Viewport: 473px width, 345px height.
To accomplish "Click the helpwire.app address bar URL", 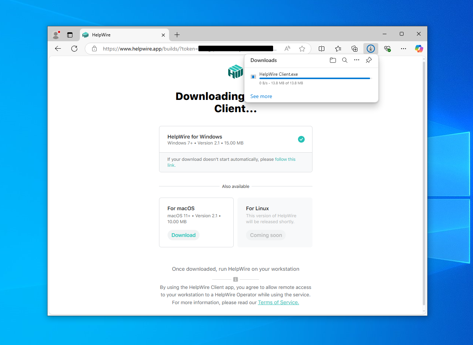I will coord(189,49).
